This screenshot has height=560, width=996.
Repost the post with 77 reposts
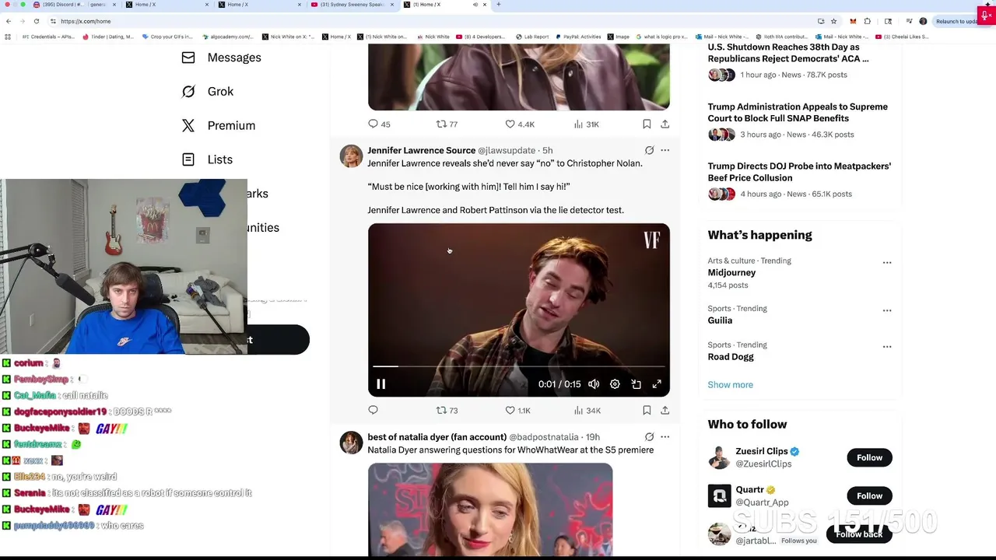tap(447, 124)
